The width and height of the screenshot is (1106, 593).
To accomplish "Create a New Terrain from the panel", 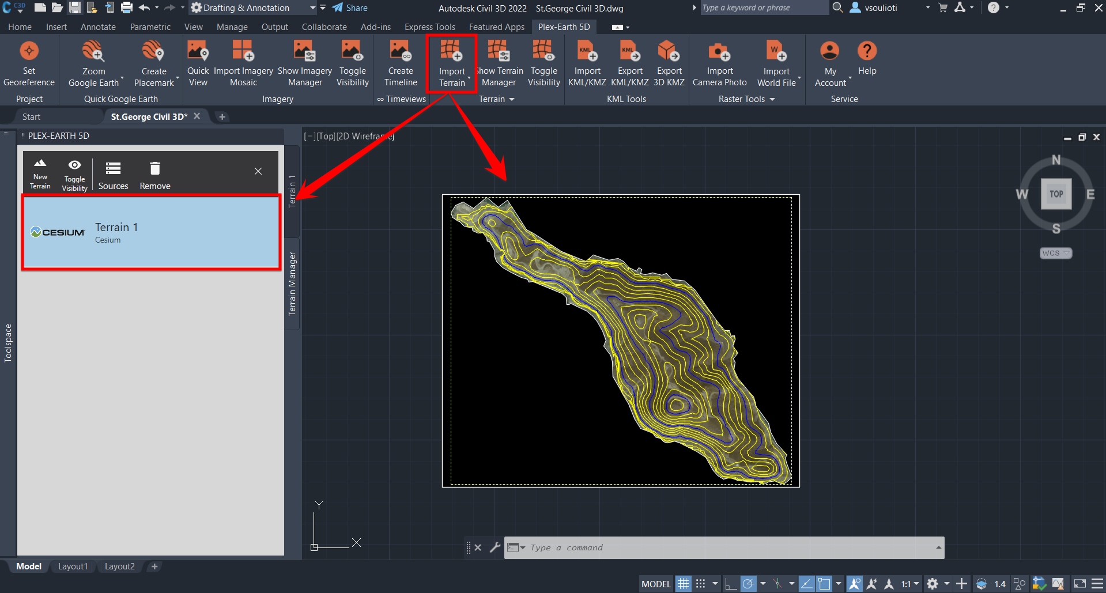I will 40,173.
